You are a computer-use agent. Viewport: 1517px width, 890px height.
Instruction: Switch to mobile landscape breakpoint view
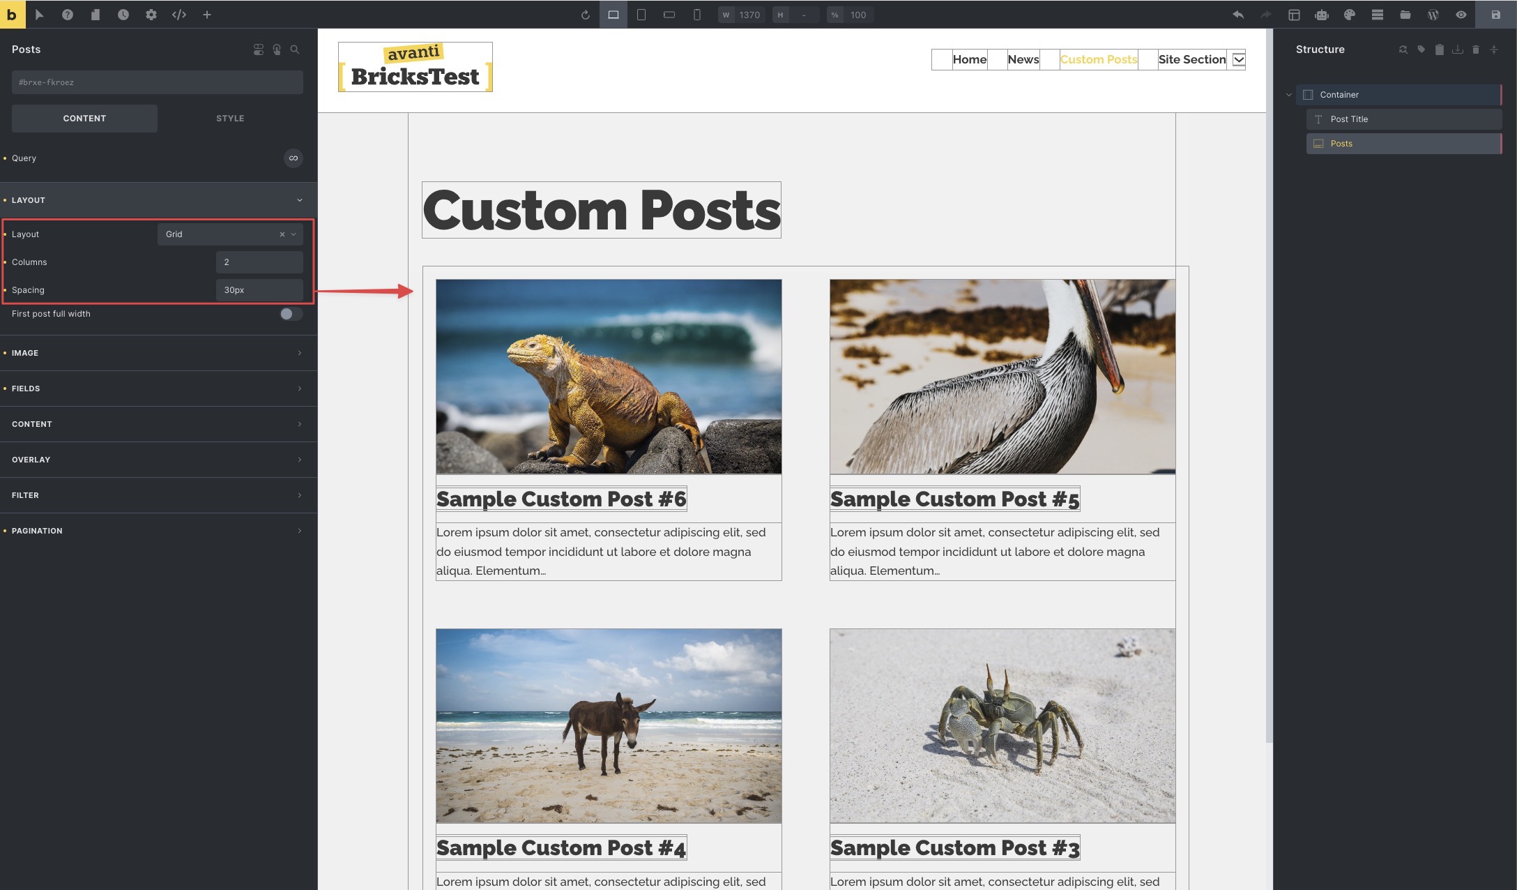pyautogui.click(x=669, y=15)
